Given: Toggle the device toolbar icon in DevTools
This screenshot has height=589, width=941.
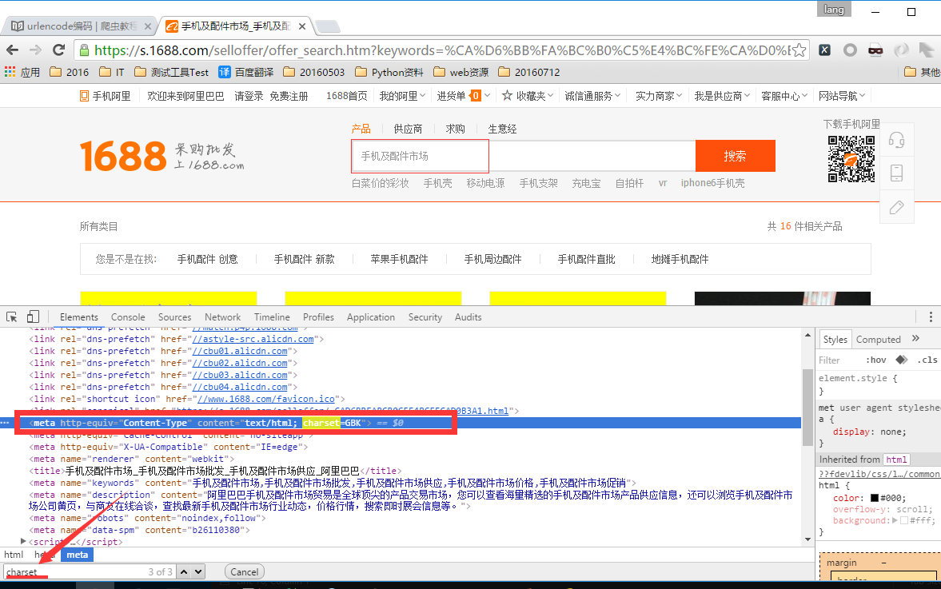Looking at the screenshot, I should click(x=33, y=317).
